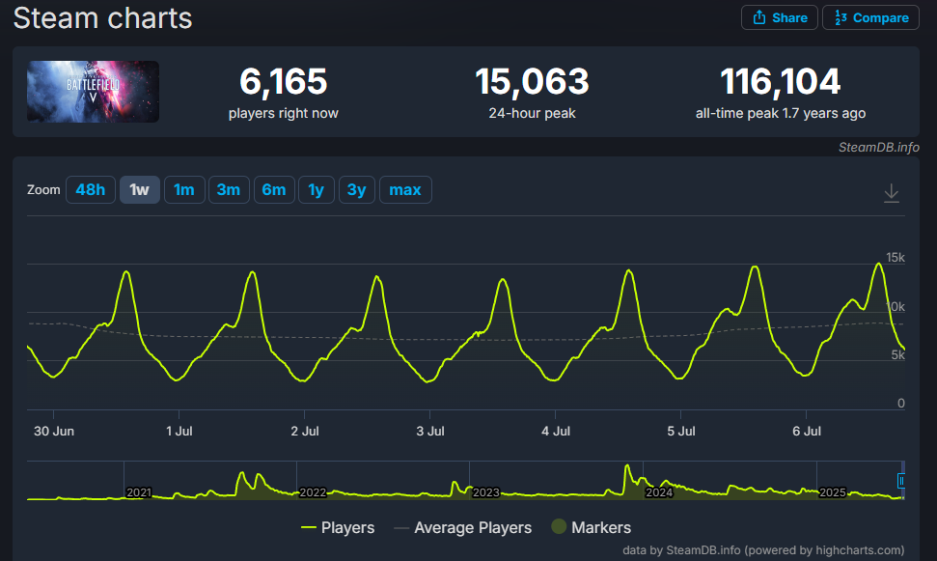Click the all-time peak 1.7 years ago label
Image resolution: width=937 pixels, height=561 pixels.
tap(781, 113)
